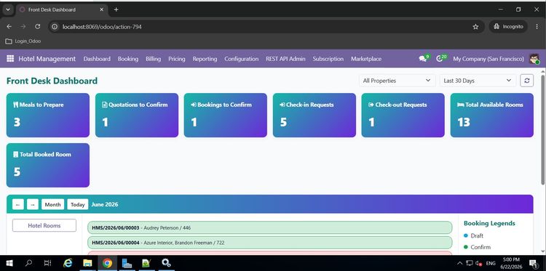Refresh the dashboard with the refresh icon

coord(526,81)
